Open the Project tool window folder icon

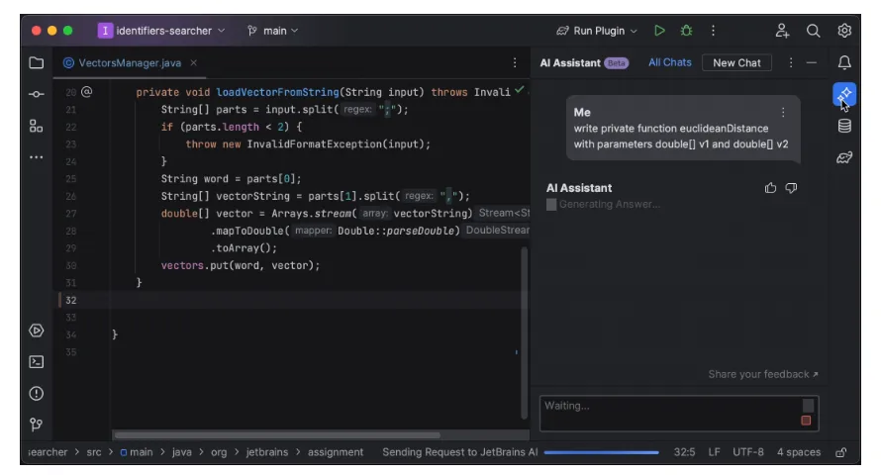pyautogui.click(x=37, y=62)
